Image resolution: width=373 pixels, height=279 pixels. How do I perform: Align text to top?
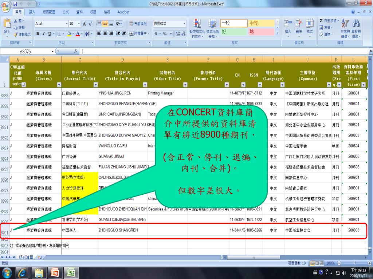99,24
